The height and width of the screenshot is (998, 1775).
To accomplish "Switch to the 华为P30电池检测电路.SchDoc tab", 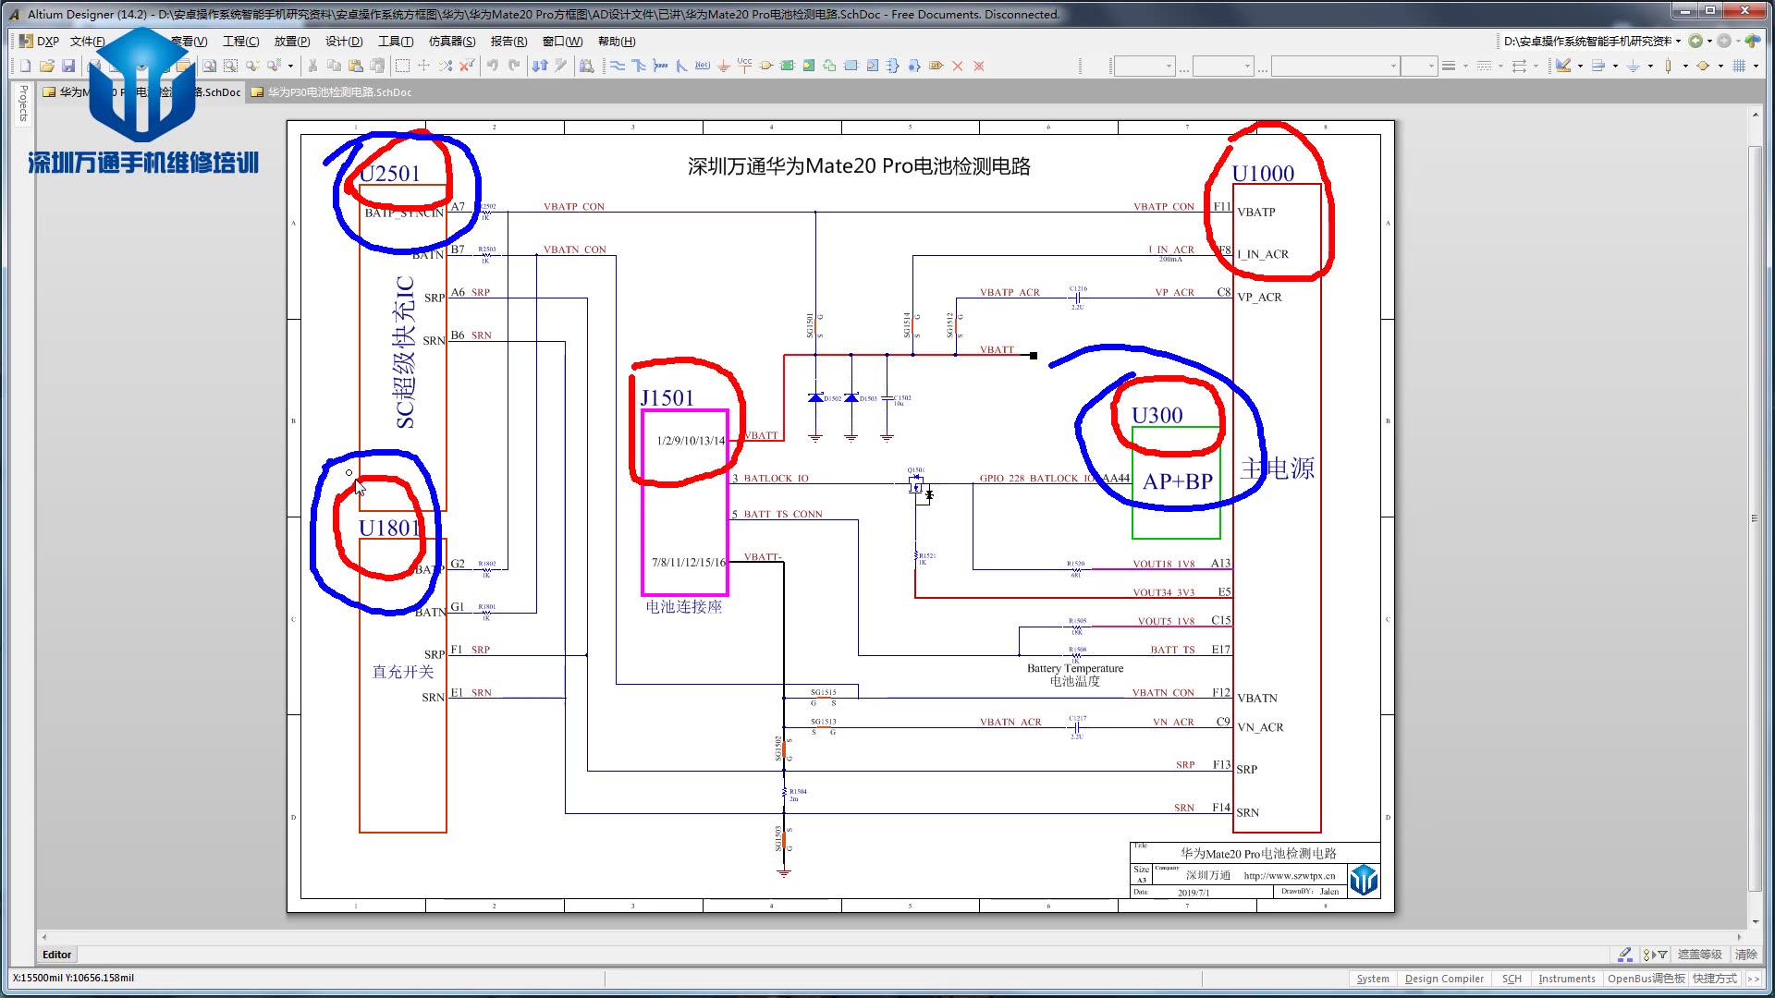I will click(332, 92).
